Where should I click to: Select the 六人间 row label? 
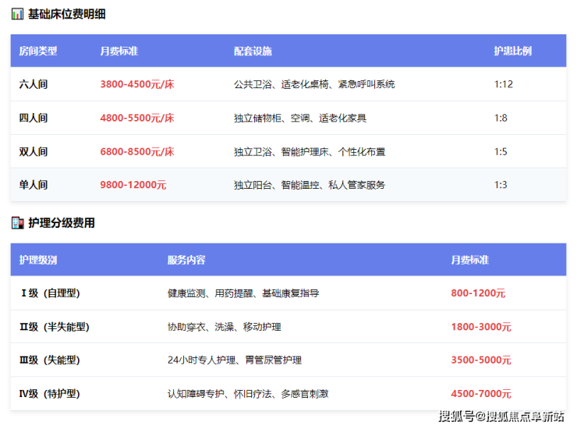coord(34,84)
